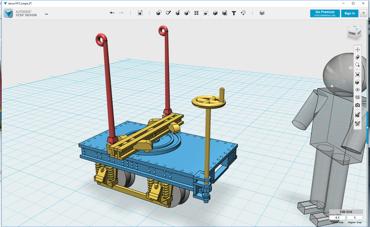The width and height of the screenshot is (370, 227).
Task: Open the Sketch tool menu
Action: click(168, 13)
